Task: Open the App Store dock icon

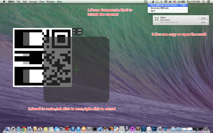Action: point(78,129)
